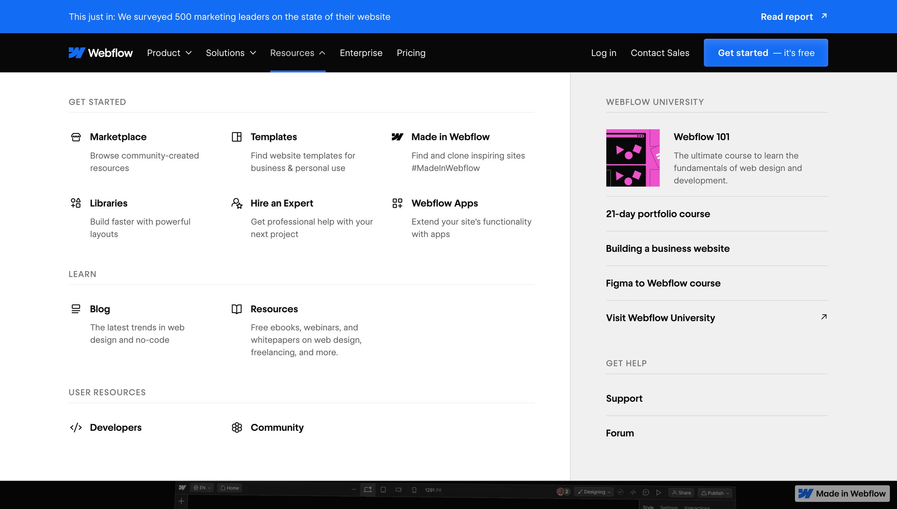This screenshot has height=509, width=897.
Task: Click the Made in Webflow logo icon
Action: point(397,137)
